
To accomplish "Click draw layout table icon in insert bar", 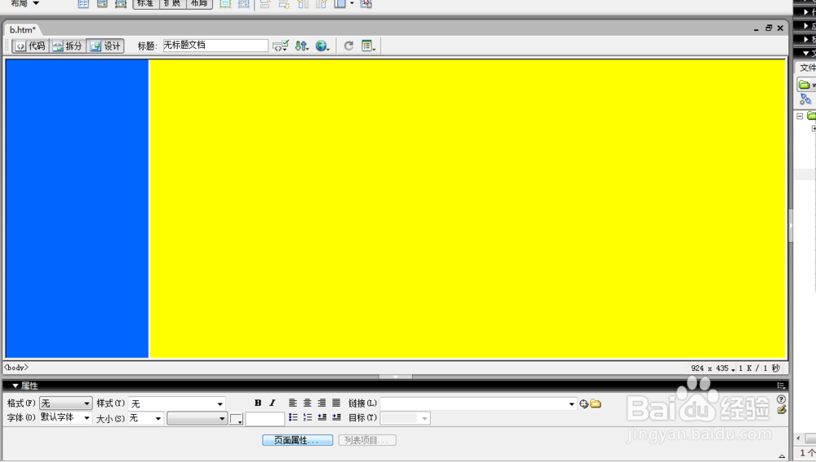I will (x=225, y=3).
